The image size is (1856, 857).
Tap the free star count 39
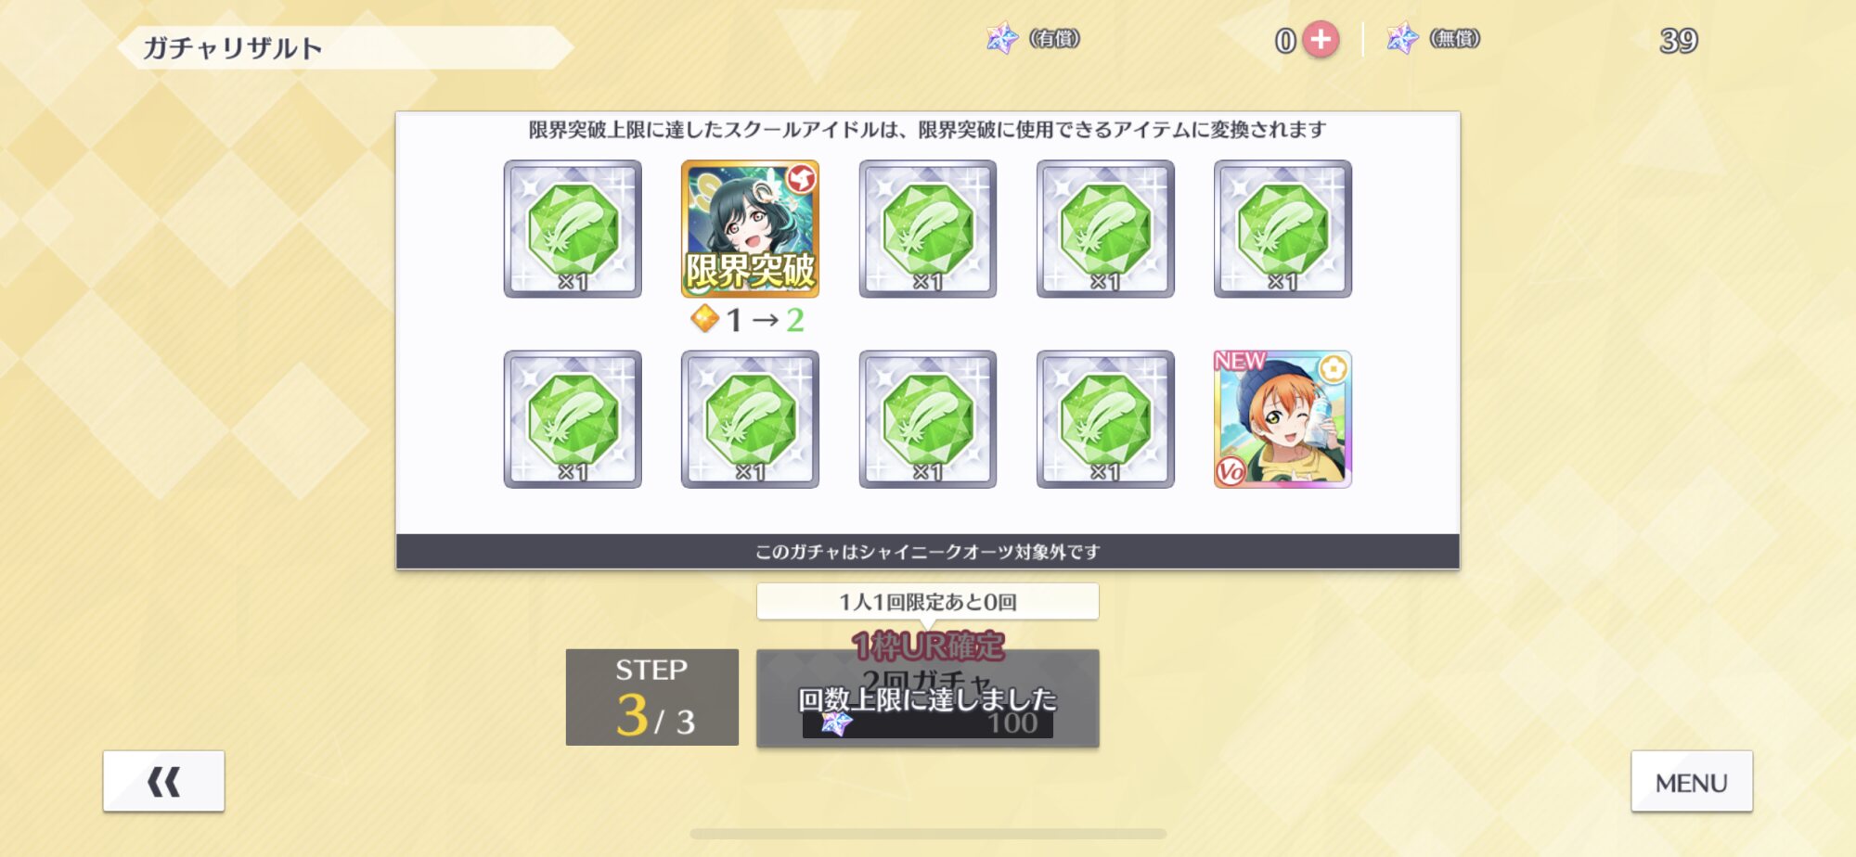tap(1679, 40)
